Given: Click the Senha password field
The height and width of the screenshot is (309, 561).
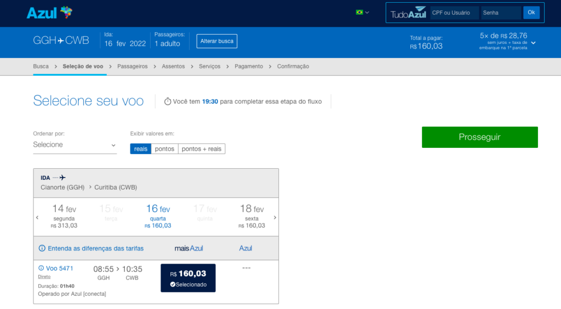Looking at the screenshot, I should pyautogui.click(x=501, y=13).
